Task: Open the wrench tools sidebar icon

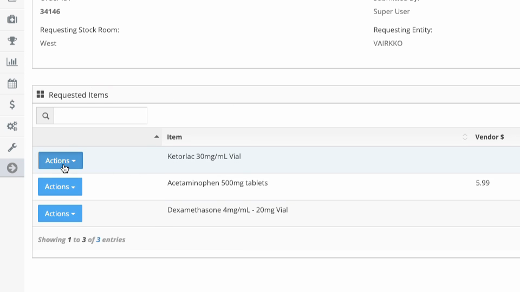Action: 12,147
